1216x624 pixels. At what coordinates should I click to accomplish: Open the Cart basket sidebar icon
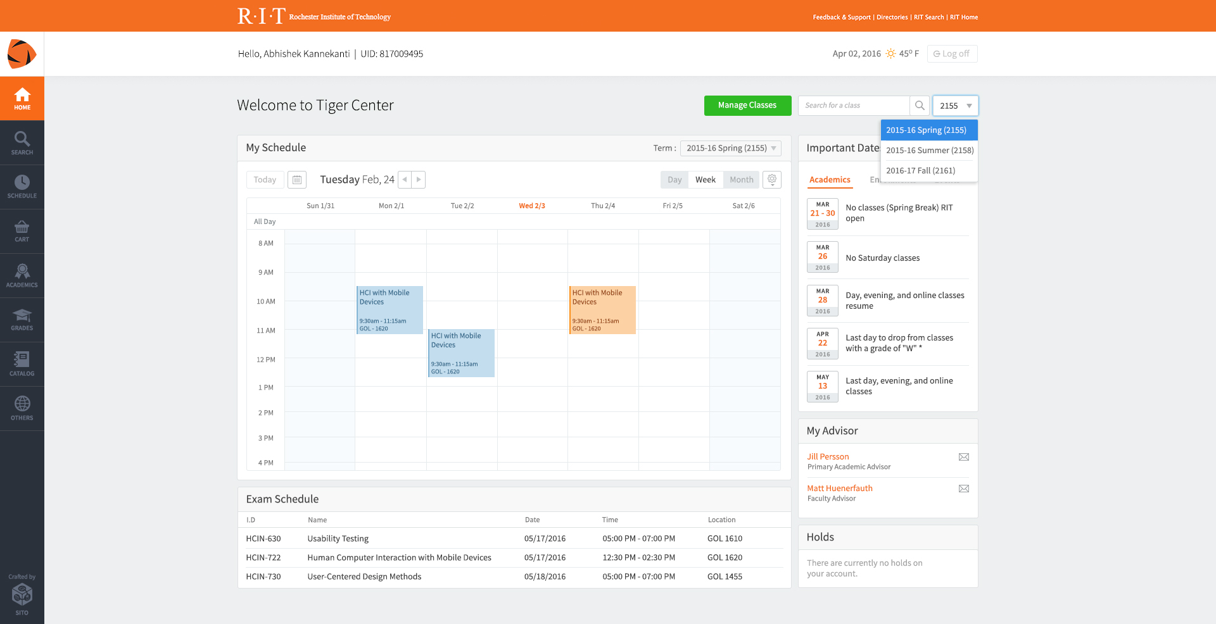click(x=22, y=232)
